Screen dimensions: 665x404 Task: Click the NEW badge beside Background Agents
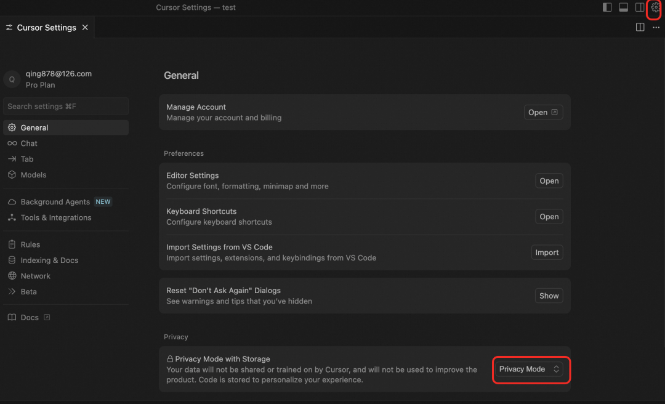tap(103, 201)
